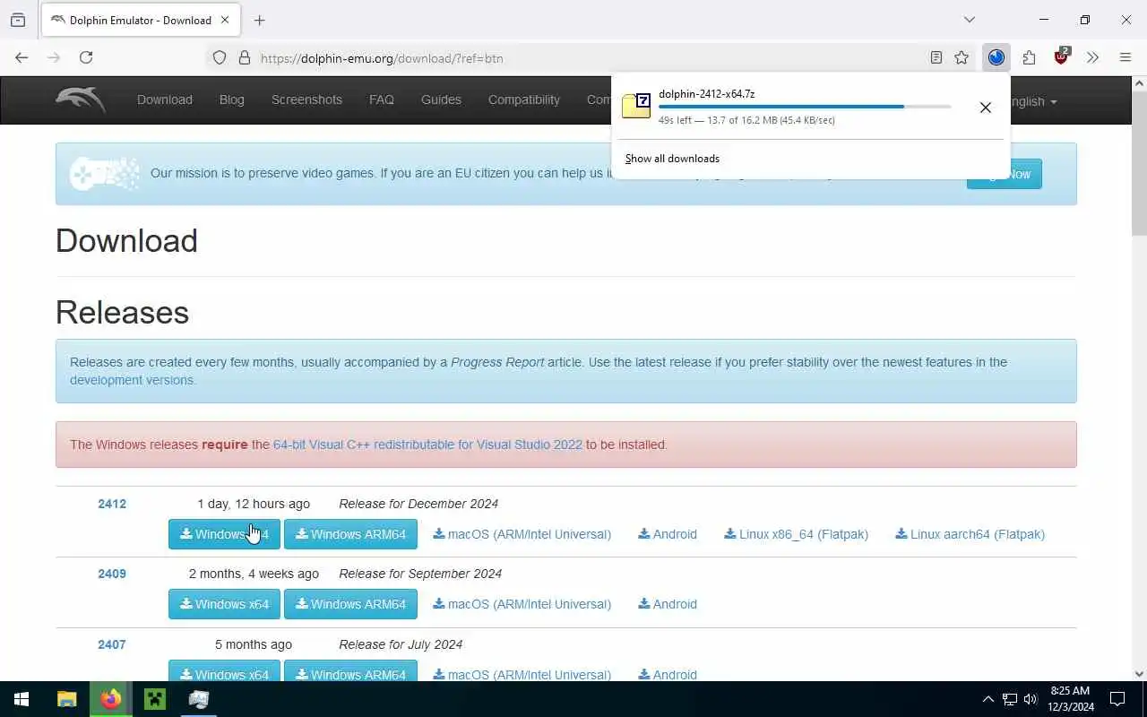Open the 64-bit Visual C++ redistributable link
1147x717 pixels.
(427, 445)
